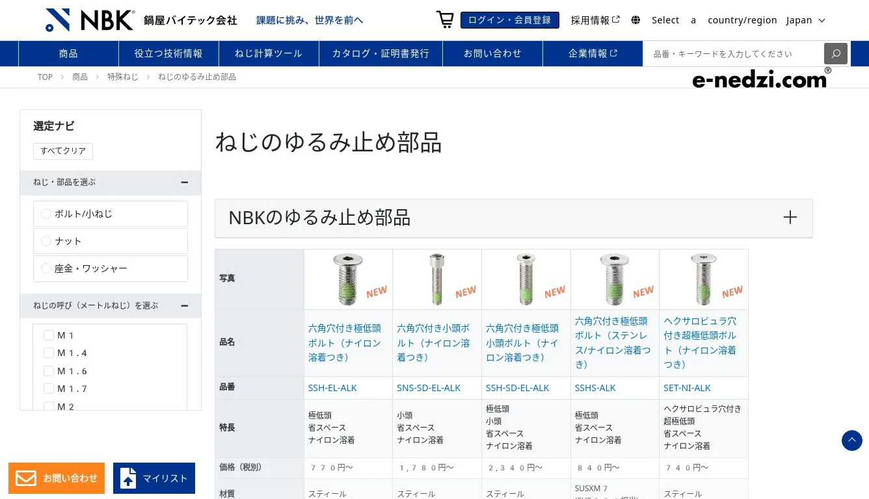Viewport: 869px width, 499px height.
Task: Open the shopping cart icon
Action: [445, 19]
